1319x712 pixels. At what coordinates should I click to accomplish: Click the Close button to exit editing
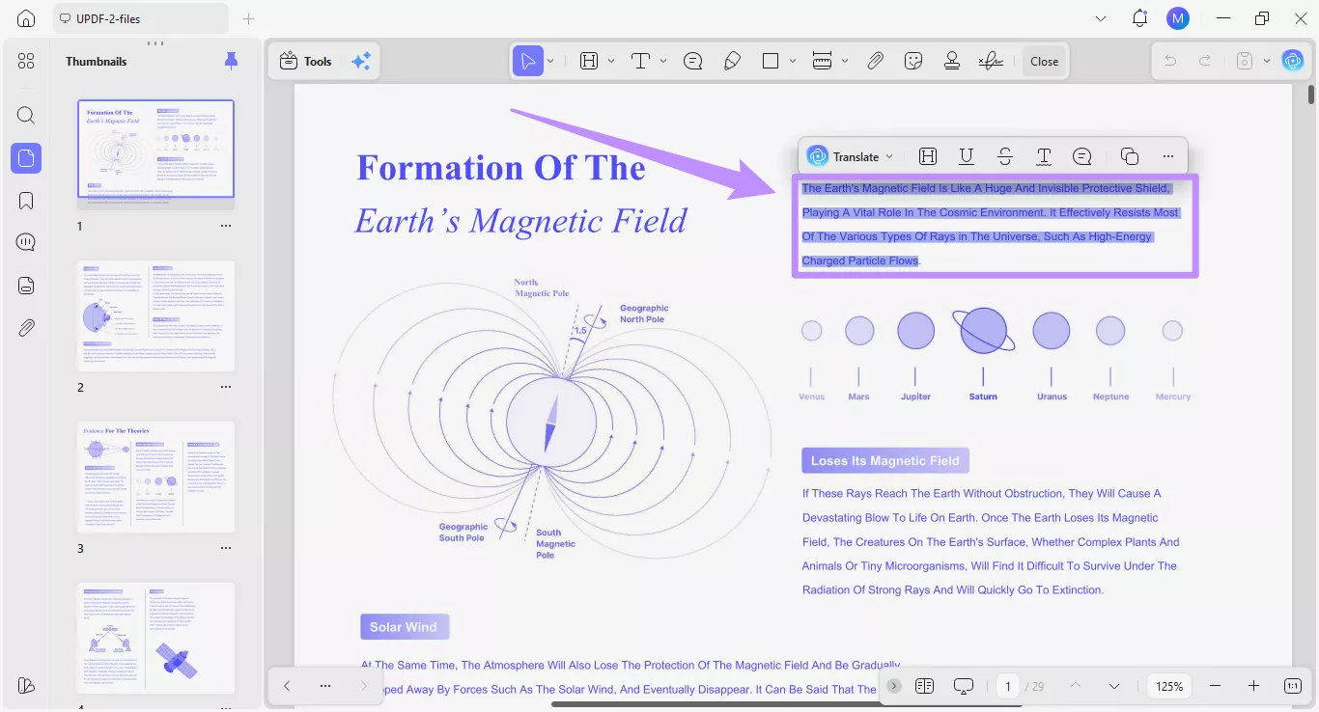pyautogui.click(x=1044, y=60)
